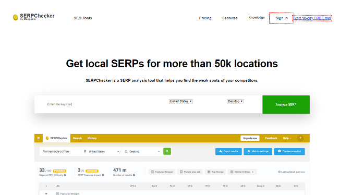The width and height of the screenshot is (339, 195).
Task: Click the SERPChecker by Mangools logo
Action: click(x=34, y=17)
